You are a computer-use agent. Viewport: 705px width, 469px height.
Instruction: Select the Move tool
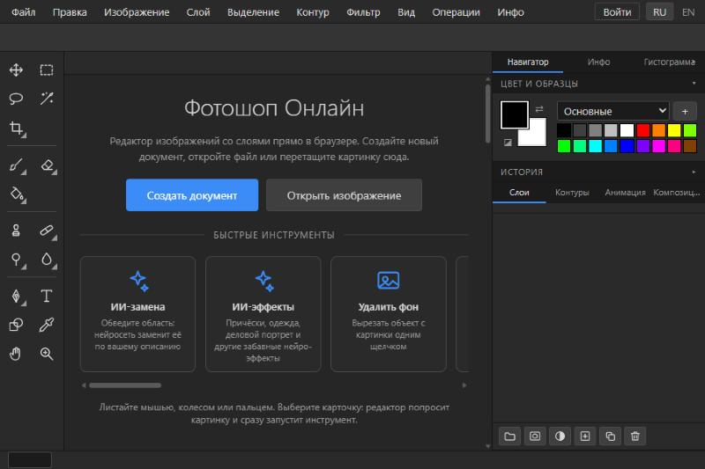point(16,70)
